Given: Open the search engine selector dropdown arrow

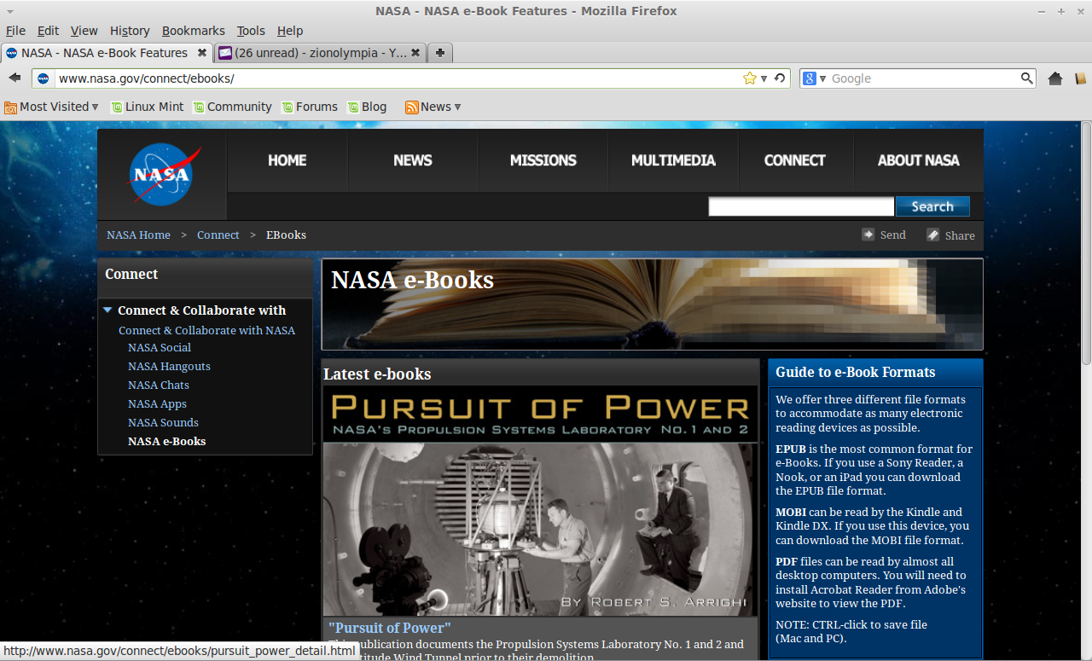Looking at the screenshot, I should click(823, 78).
